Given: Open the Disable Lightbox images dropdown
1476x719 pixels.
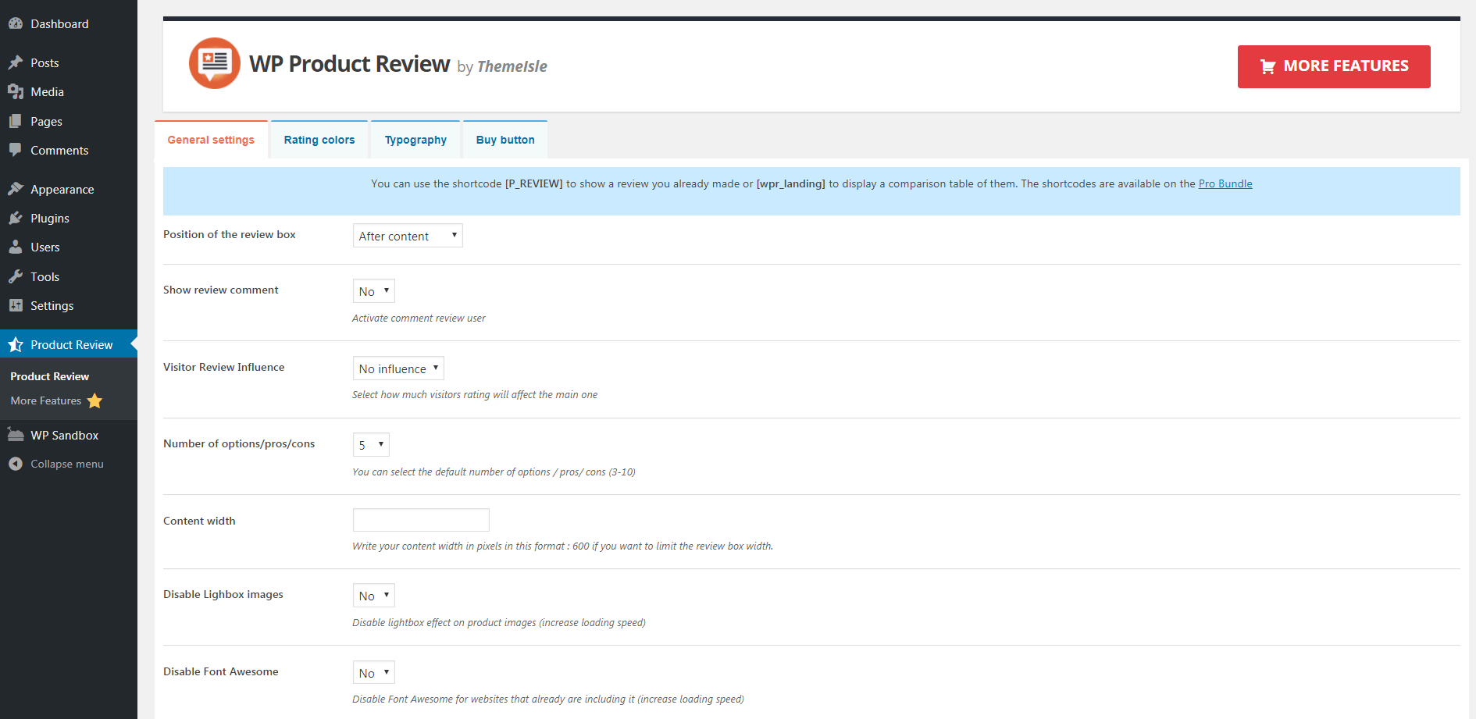Looking at the screenshot, I should pos(374,596).
